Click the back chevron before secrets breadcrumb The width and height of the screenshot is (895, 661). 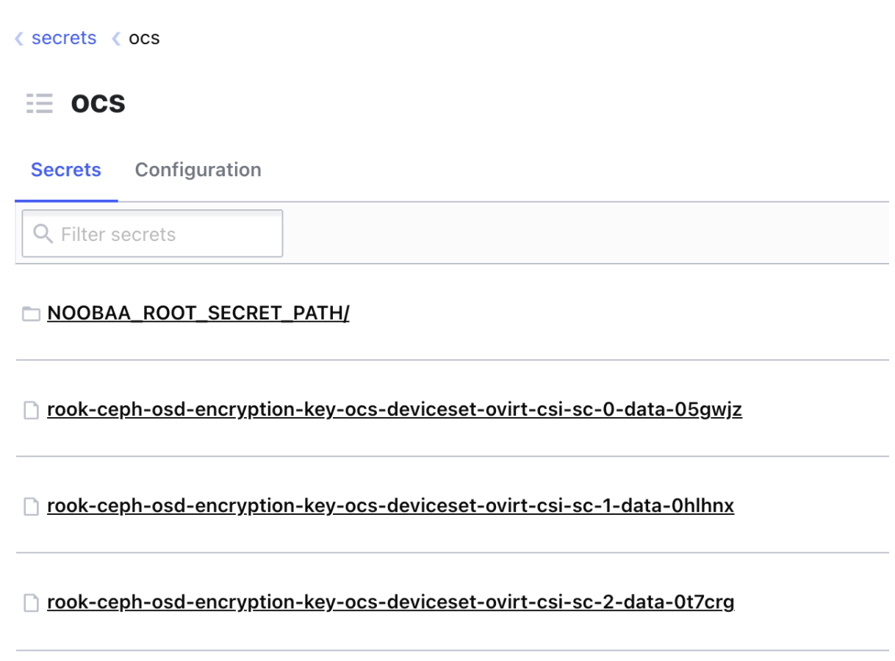(19, 38)
